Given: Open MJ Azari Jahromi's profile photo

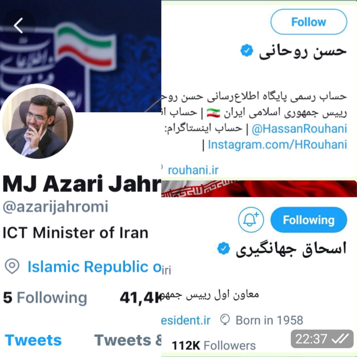Looking at the screenshot, I should pos(38,122).
